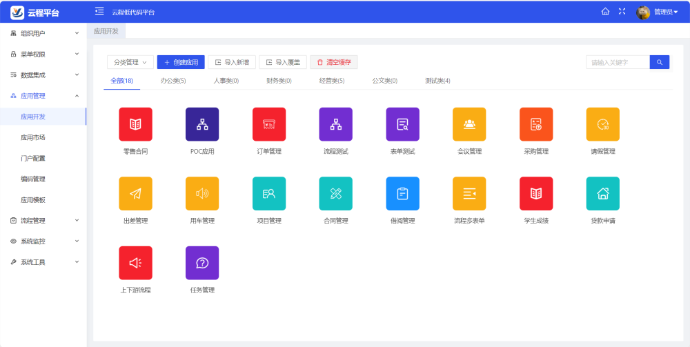
Task: Select the 公文类(0) tab
Action: pyautogui.click(x=384, y=81)
